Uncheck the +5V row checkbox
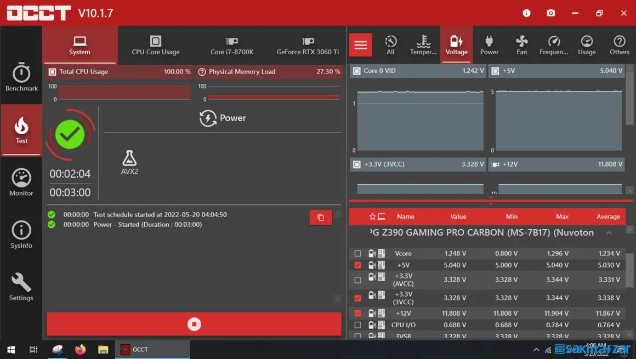 (357, 265)
